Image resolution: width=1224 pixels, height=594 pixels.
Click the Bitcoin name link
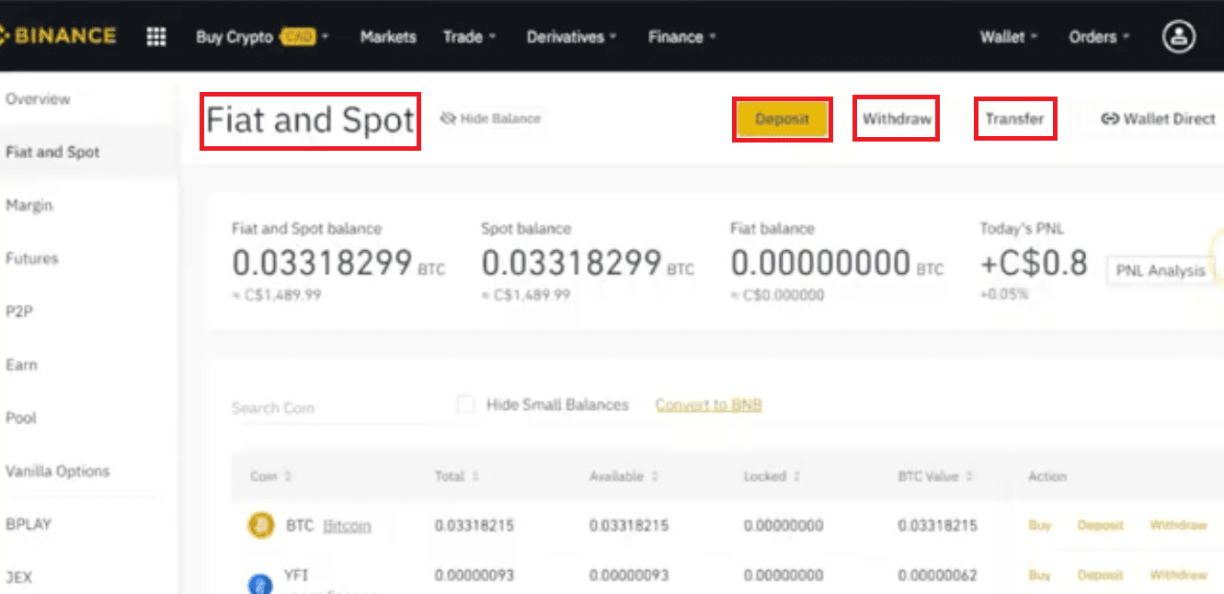(x=347, y=526)
